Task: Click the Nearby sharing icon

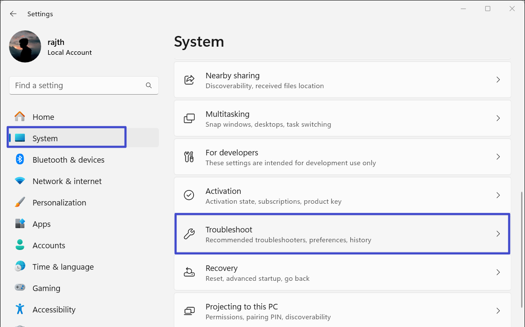Action: coord(189,80)
